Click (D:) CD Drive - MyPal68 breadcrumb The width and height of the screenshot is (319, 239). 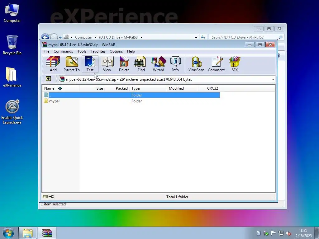pos(118,37)
